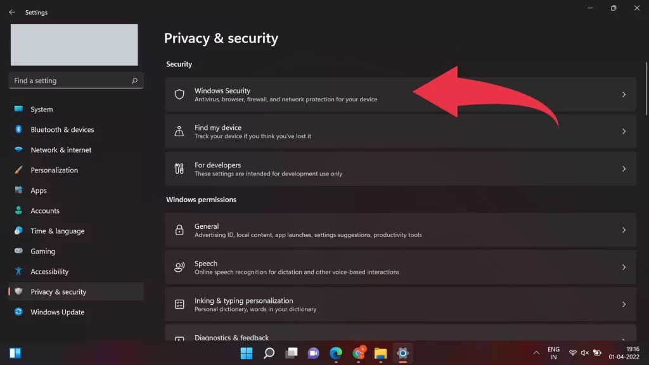Click the search magnifier in Find a setting
This screenshot has height=365, width=649.
[134, 80]
